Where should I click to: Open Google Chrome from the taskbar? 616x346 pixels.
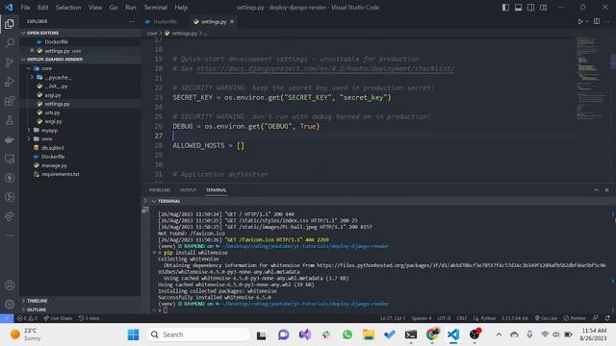tap(432, 334)
